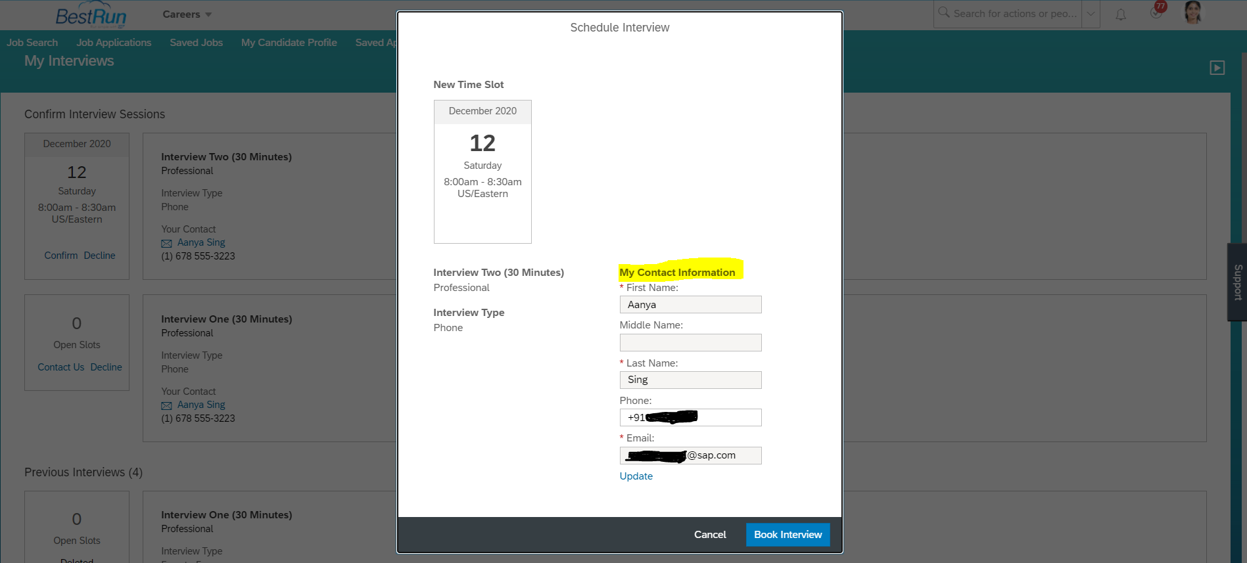Decline the December 12 interview slot

click(x=99, y=256)
